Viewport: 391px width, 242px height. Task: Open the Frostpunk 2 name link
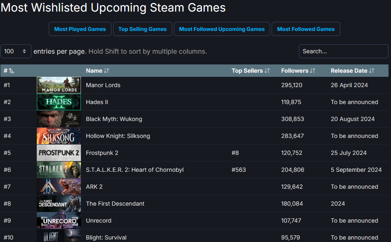[102, 153]
